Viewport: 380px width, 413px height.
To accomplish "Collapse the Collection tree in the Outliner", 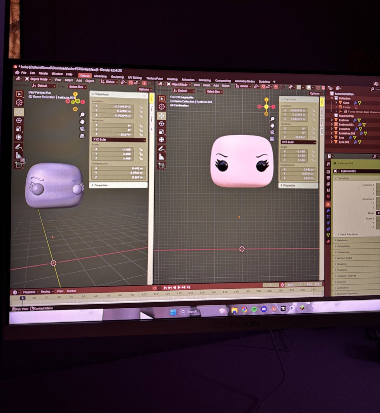I will [332, 98].
